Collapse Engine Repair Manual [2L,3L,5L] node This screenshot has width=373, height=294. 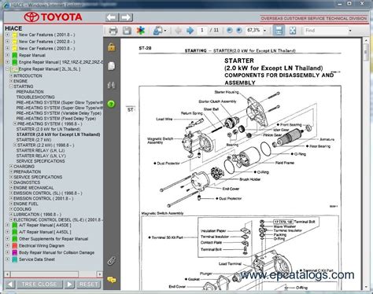tap(7, 69)
